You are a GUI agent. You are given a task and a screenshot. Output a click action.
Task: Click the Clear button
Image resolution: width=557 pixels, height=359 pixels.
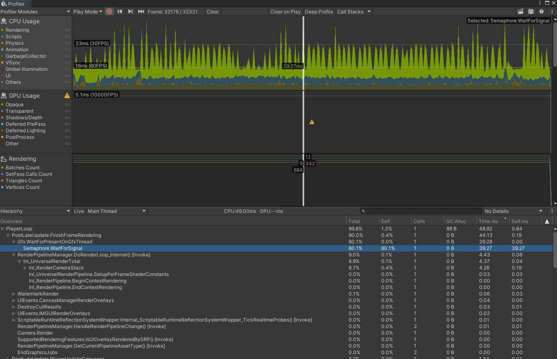tap(213, 12)
